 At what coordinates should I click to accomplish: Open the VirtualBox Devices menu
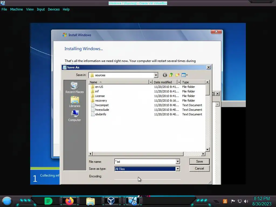pyautogui.click(x=54, y=9)
